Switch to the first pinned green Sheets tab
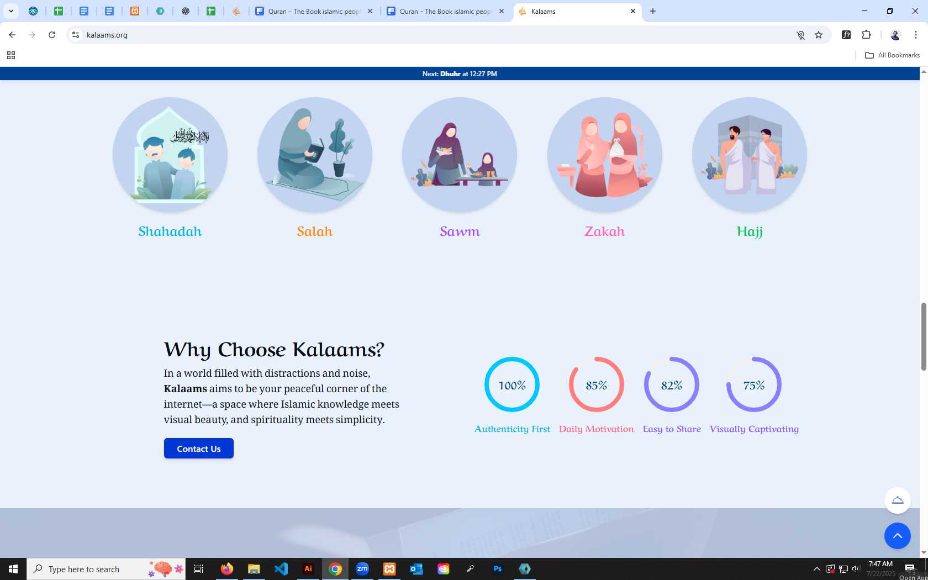 pyautogui.click(x=59, y=11)
